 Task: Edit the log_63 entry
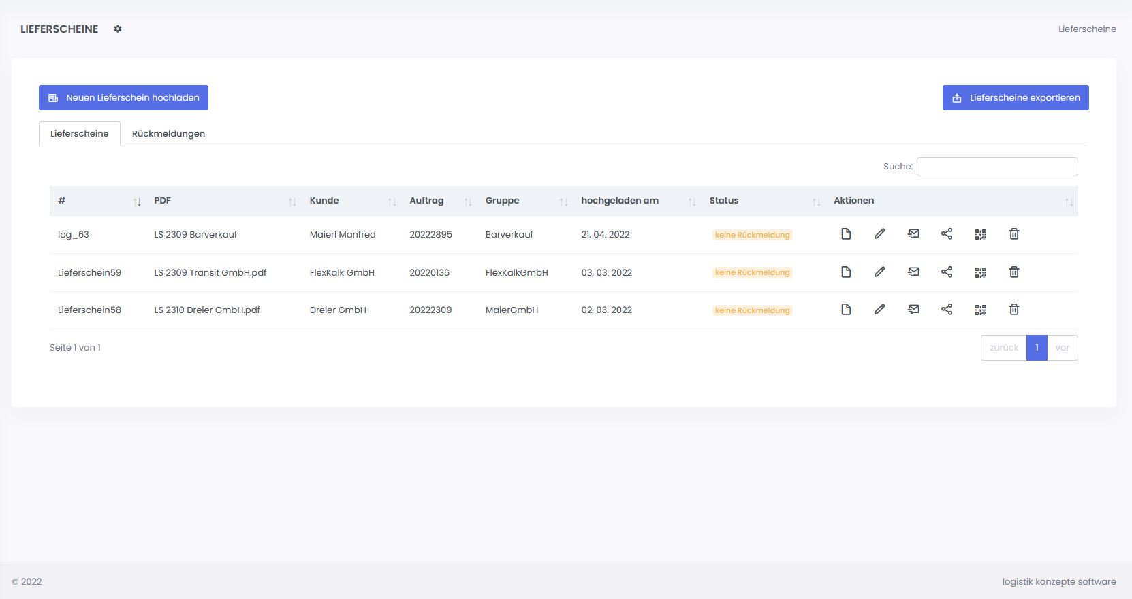[879, 234]
